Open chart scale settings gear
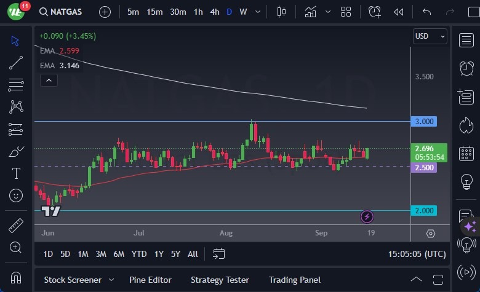 (x=430, y=234)
